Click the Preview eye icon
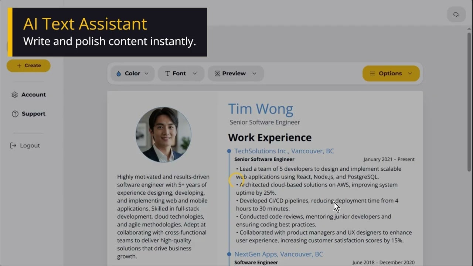 [x=217, y=74]
